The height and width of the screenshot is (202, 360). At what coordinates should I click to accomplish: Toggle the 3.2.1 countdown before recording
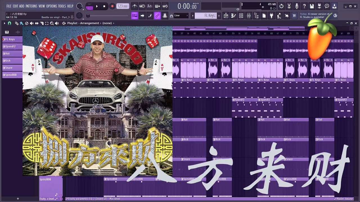pyautogui.click(x=150, y=6)
